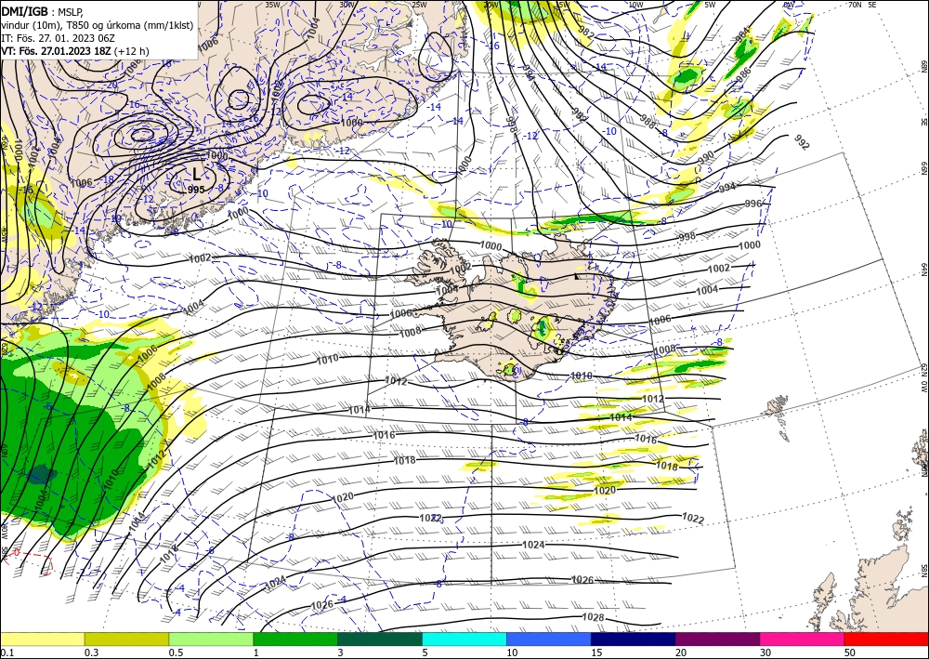Image resolution: width=929 pixels, height=659 pixels.
Task: Click the '986' isobar label
Action: 744,75
